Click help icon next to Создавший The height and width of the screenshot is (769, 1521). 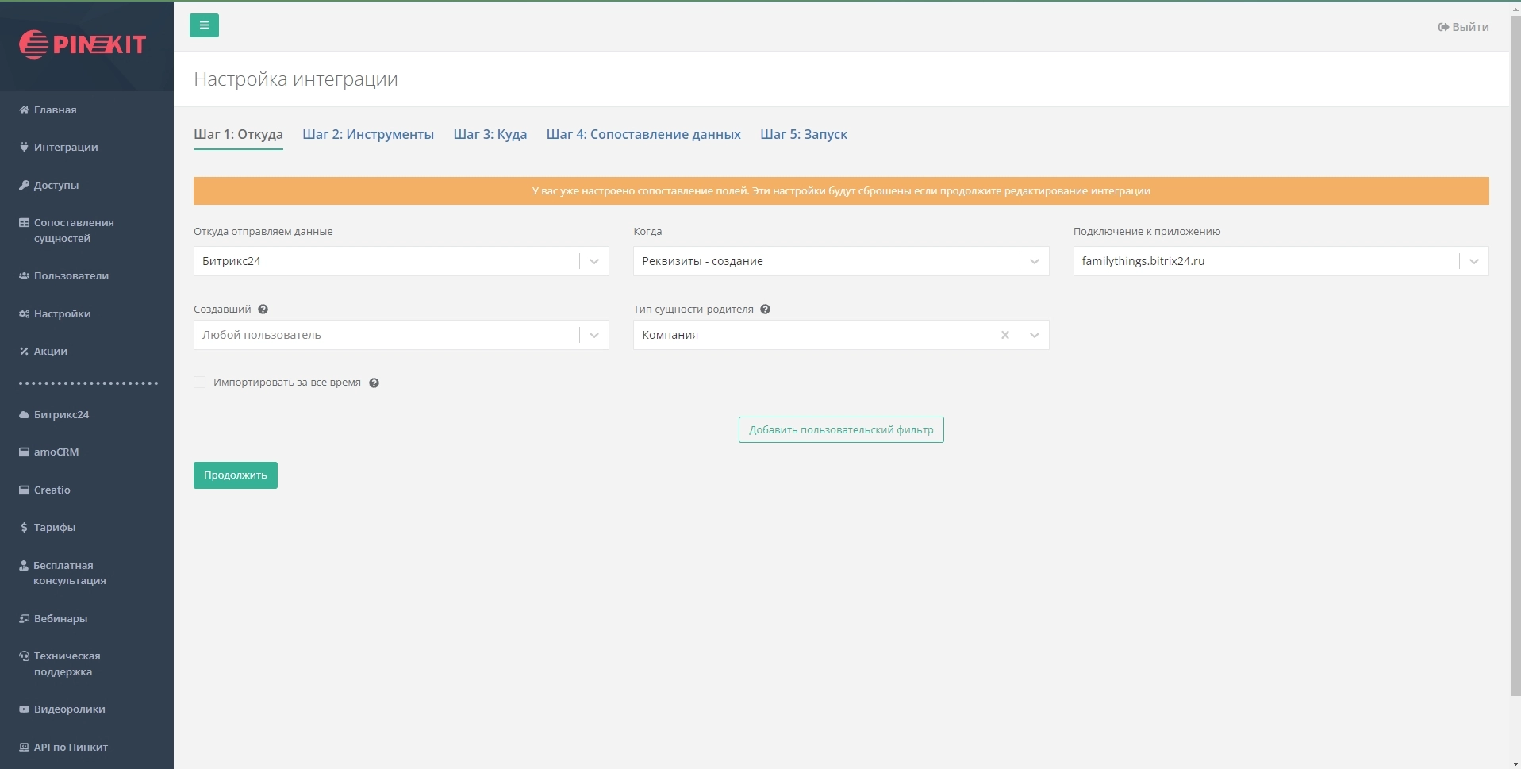point(263,310)
